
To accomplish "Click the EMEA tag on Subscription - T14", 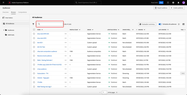I will click(x=183, y=73).
